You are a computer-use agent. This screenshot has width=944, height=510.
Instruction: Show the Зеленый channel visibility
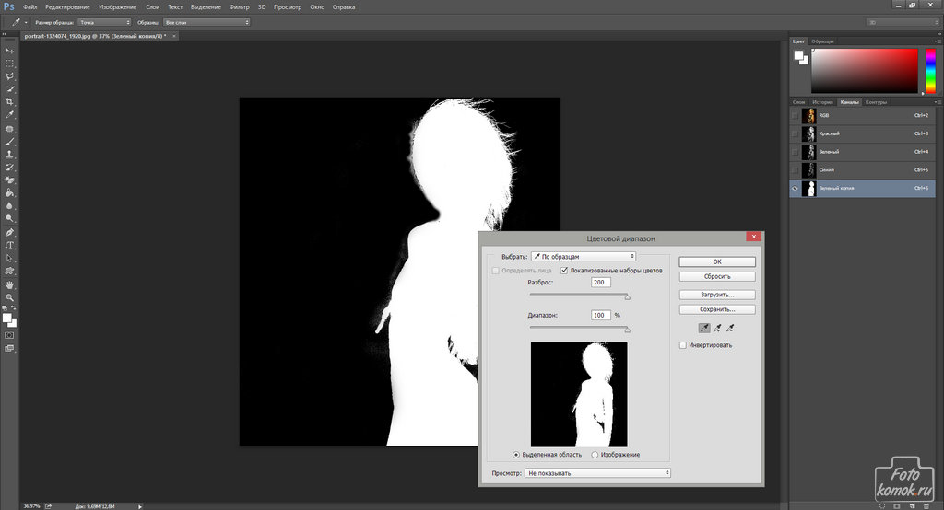click(x=796, y=152)
